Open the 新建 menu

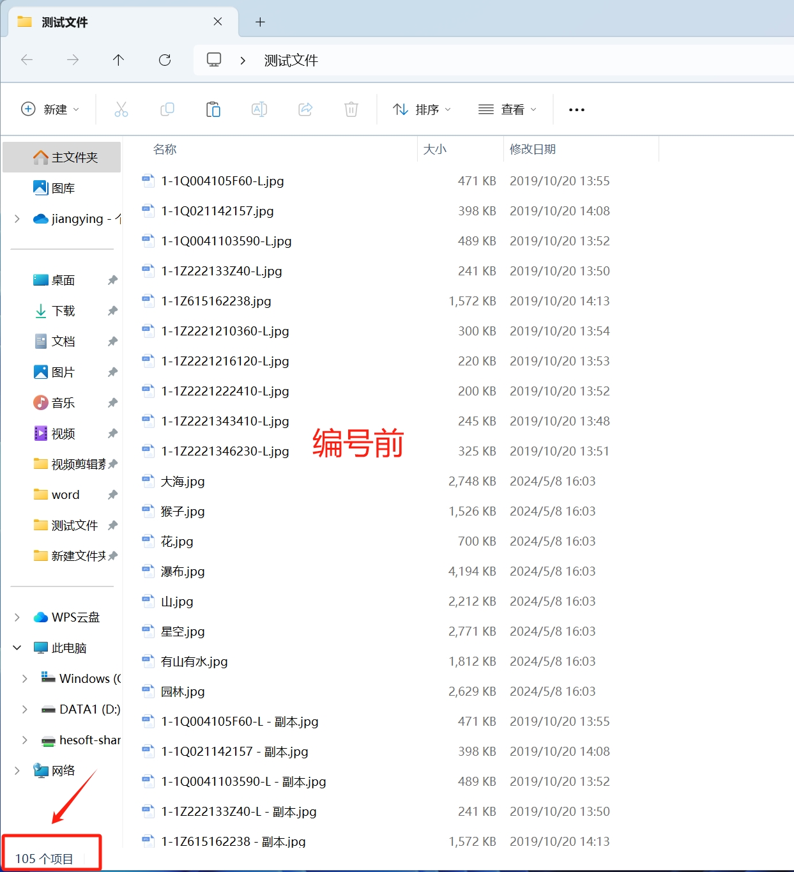(50, 109)
